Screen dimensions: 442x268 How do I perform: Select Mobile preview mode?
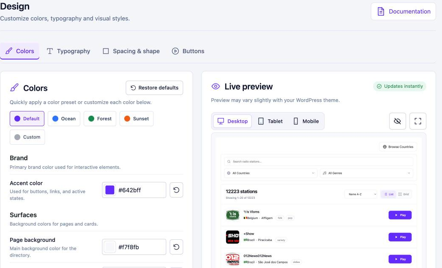pos(306,121)
